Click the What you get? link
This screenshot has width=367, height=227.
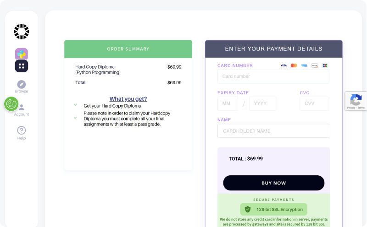pos(128,99)
